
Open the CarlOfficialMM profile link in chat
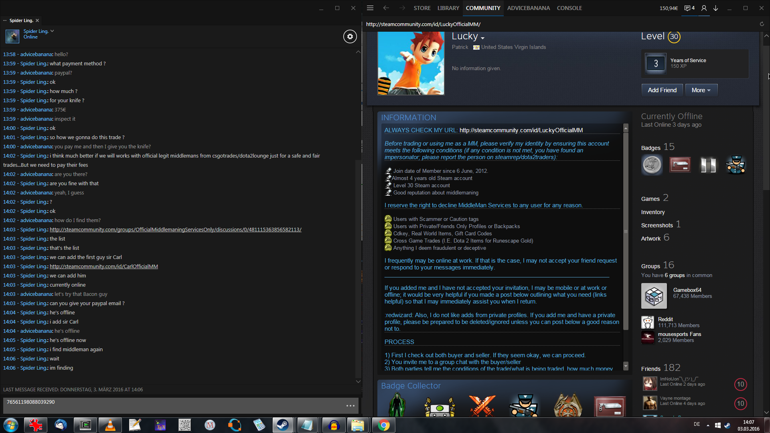click(103, 267)
